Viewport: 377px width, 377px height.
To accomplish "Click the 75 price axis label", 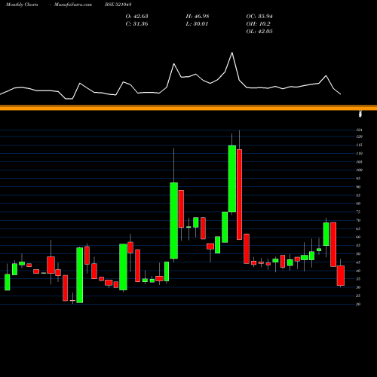I will pyautogui.click(x=358, y=212).
